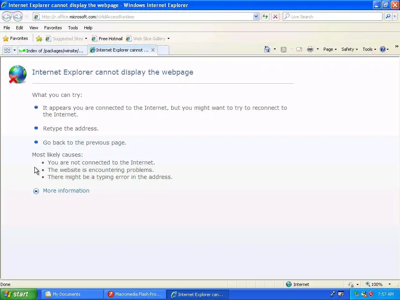Click the Protected Mode status bar icon
Image resolution: width=400 pixels, height=300 pixels.
click(x=351, y=284)
